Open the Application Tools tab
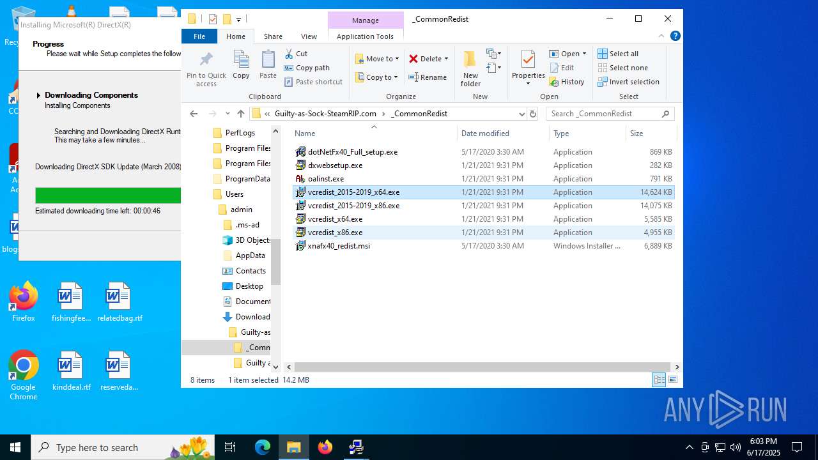This screenshot has height=460, width=818. coord(365,36)
